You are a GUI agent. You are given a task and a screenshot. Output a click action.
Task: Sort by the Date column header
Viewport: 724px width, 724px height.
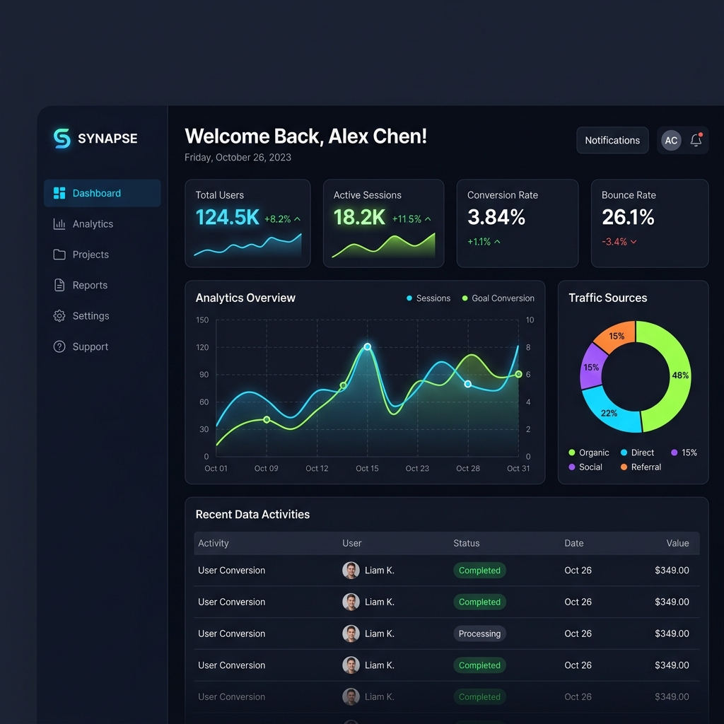pyautogui.click(x=574, y=543)
